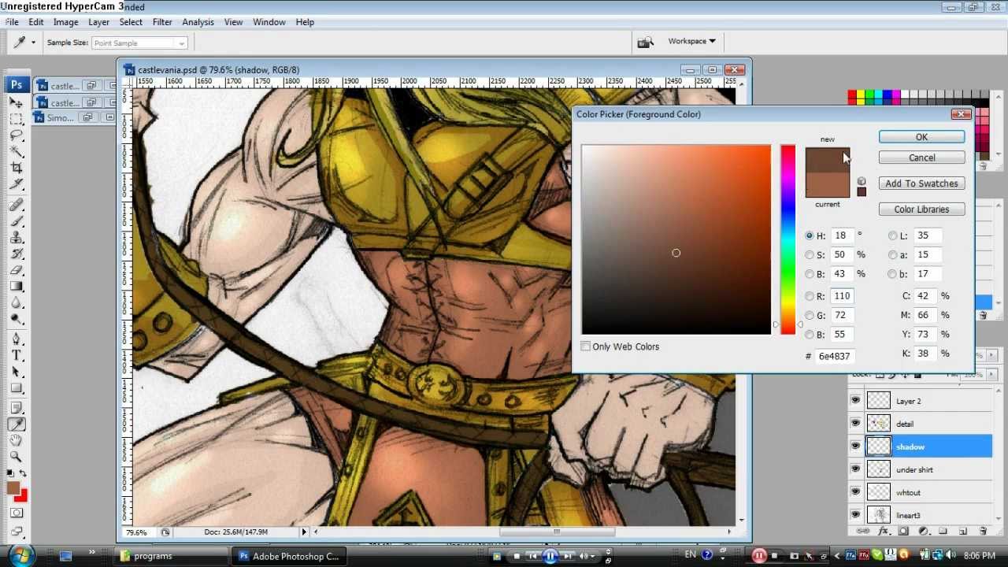The height and width of the screenshot is (567, 1008).
Task: Open the Select menu
Action: [x=131, y=22]
